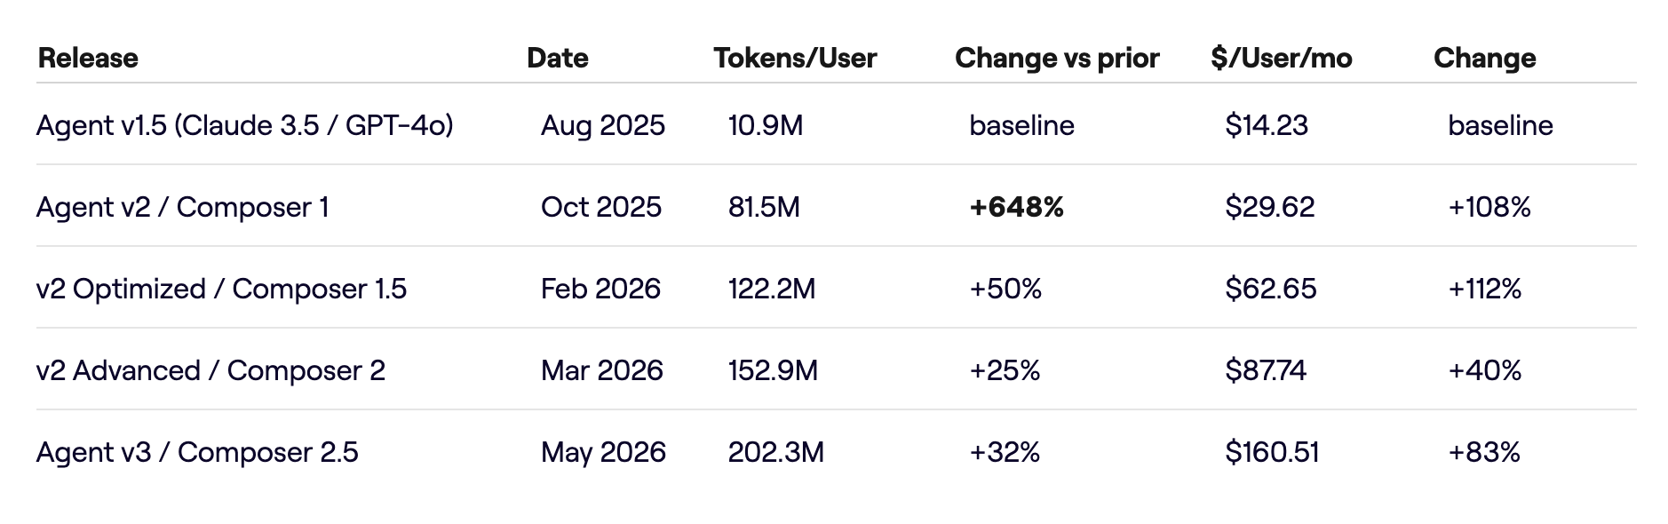The width and height of the screenshot is (1668, 524).
Task: Click the $14.23 baseline price
Action: (x=1267, y=125)
